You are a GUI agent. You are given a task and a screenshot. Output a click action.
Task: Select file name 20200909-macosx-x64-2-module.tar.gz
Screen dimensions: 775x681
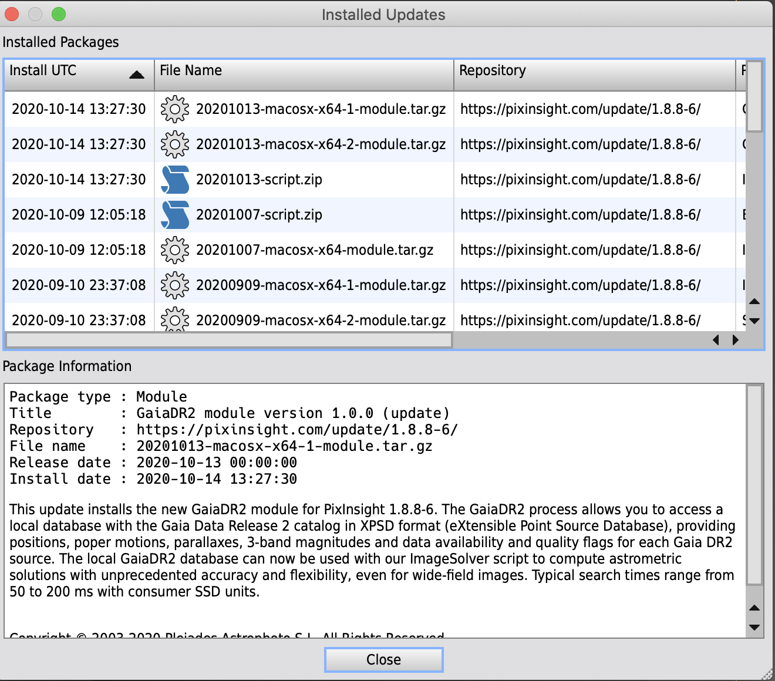click(321, 321)
